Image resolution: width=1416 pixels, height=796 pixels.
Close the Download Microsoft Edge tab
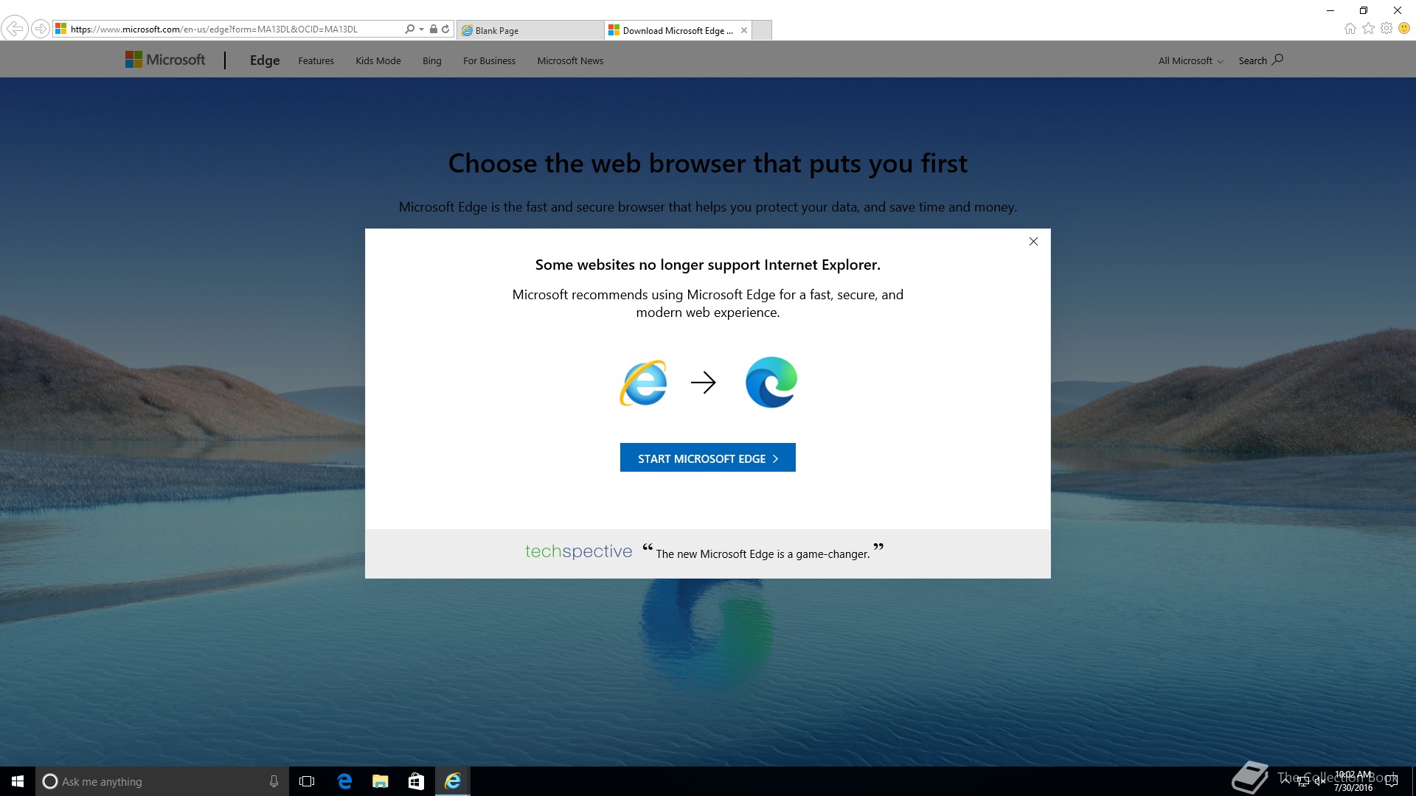(744, 30)
